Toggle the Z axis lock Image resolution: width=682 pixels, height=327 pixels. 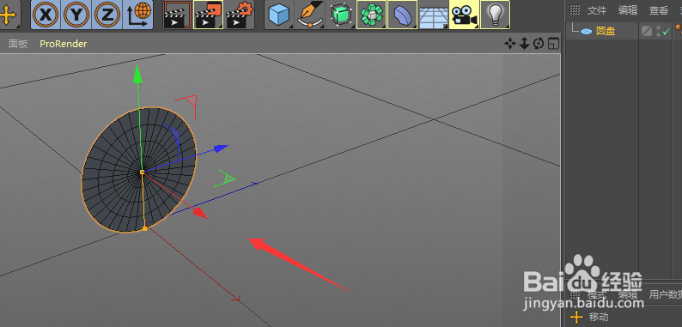pos(107,15)
